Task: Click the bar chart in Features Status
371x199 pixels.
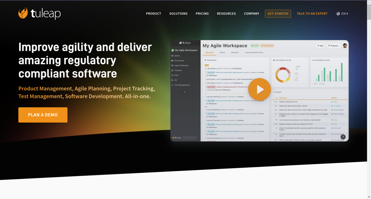Action: pos(329,73)
